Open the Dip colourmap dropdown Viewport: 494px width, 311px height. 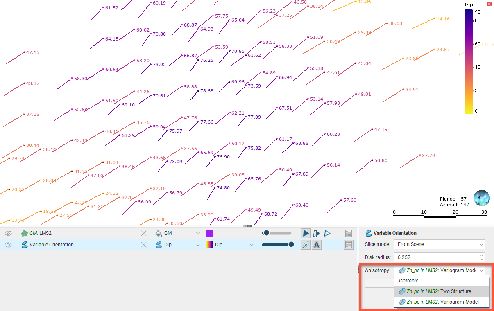tap(252, 245)
